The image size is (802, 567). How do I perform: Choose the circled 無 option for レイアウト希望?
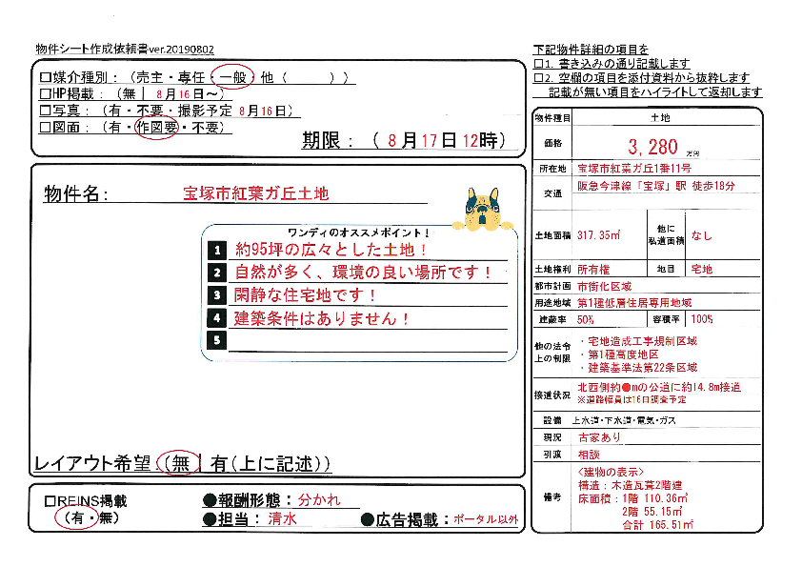pos(178,464)
